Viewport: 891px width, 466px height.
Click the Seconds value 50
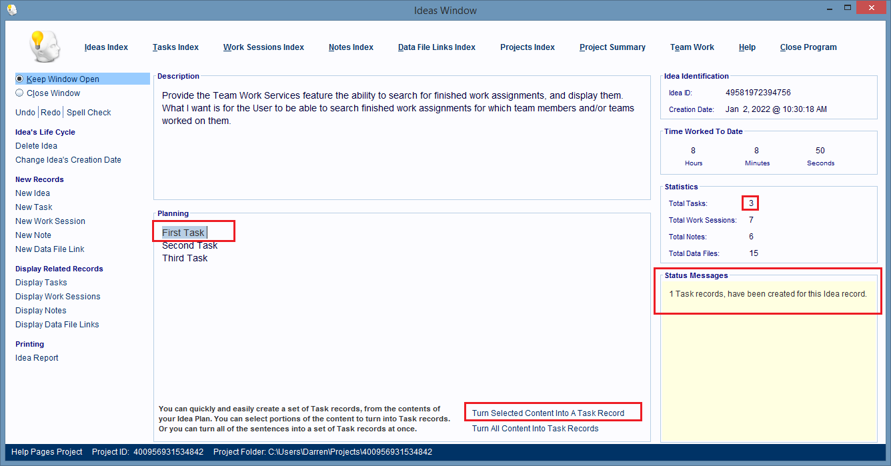coord(820,151)
